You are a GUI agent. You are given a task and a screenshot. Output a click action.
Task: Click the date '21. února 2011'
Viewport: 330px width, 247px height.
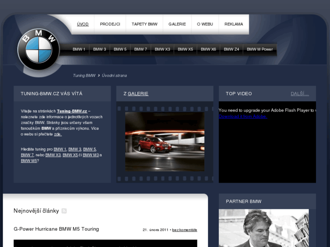coord(156,230)
